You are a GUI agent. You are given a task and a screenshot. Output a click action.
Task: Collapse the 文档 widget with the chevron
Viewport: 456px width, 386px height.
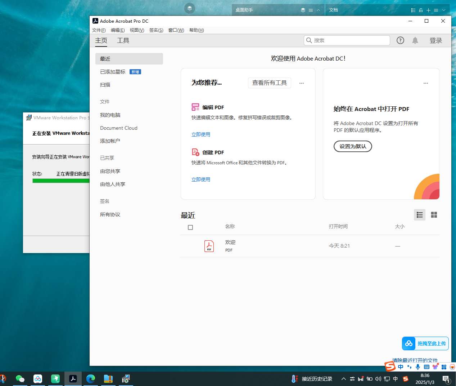[444, 10]
